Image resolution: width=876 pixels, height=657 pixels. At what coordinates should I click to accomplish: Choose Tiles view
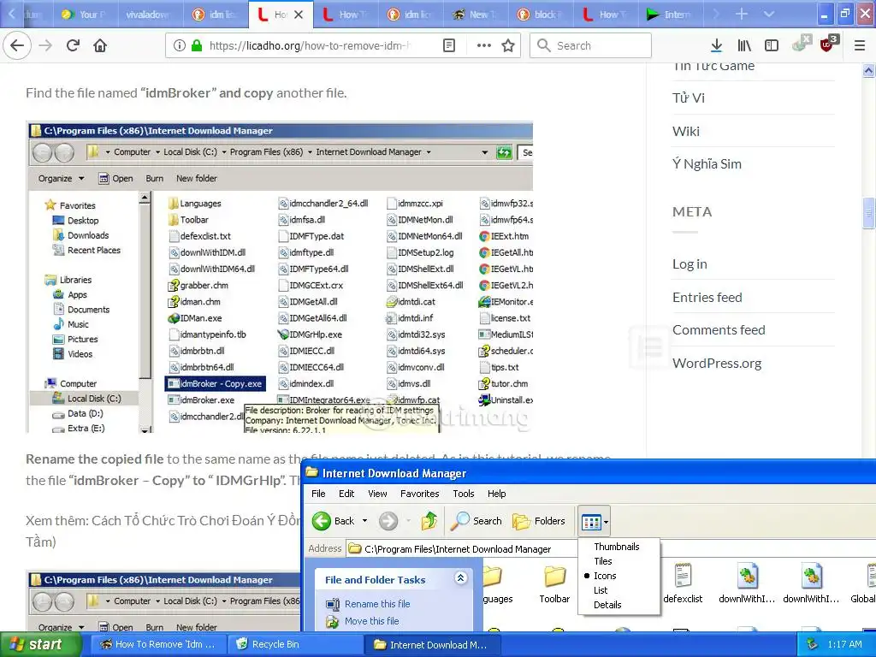tap(603, 561)
